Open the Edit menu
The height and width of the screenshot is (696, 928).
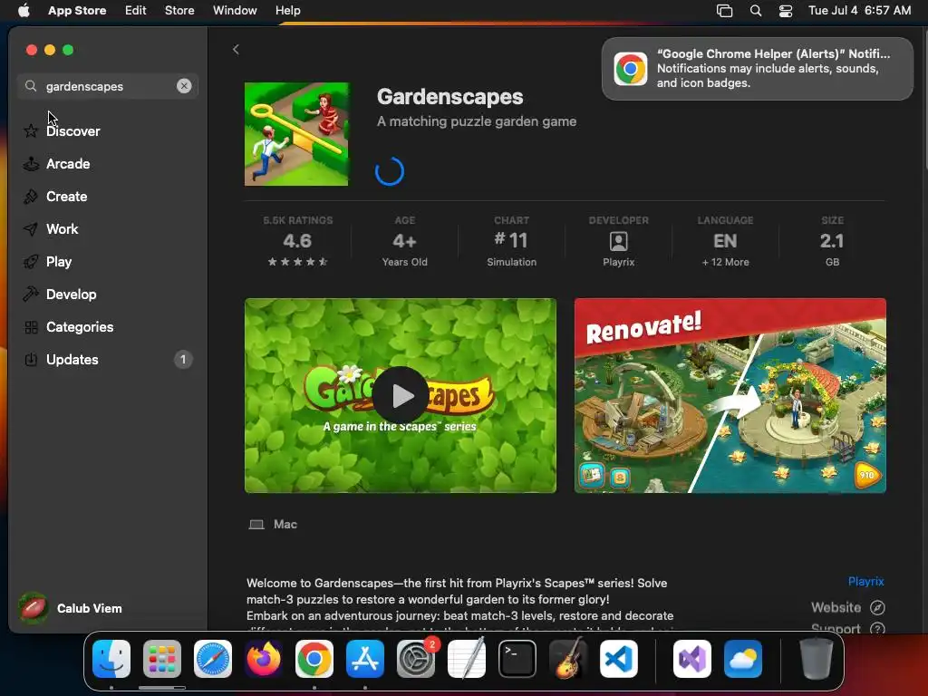136,10
